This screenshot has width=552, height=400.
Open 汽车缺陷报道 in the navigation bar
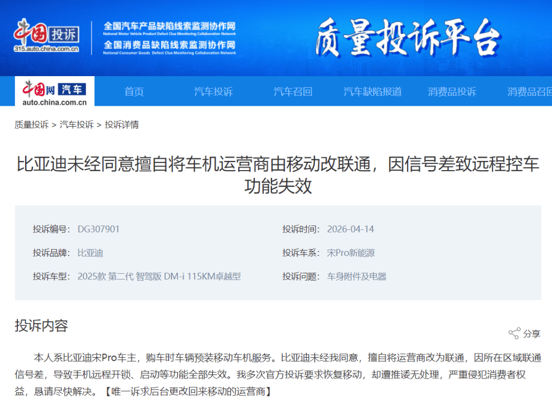pyautogui.click(x=372, y=91)
